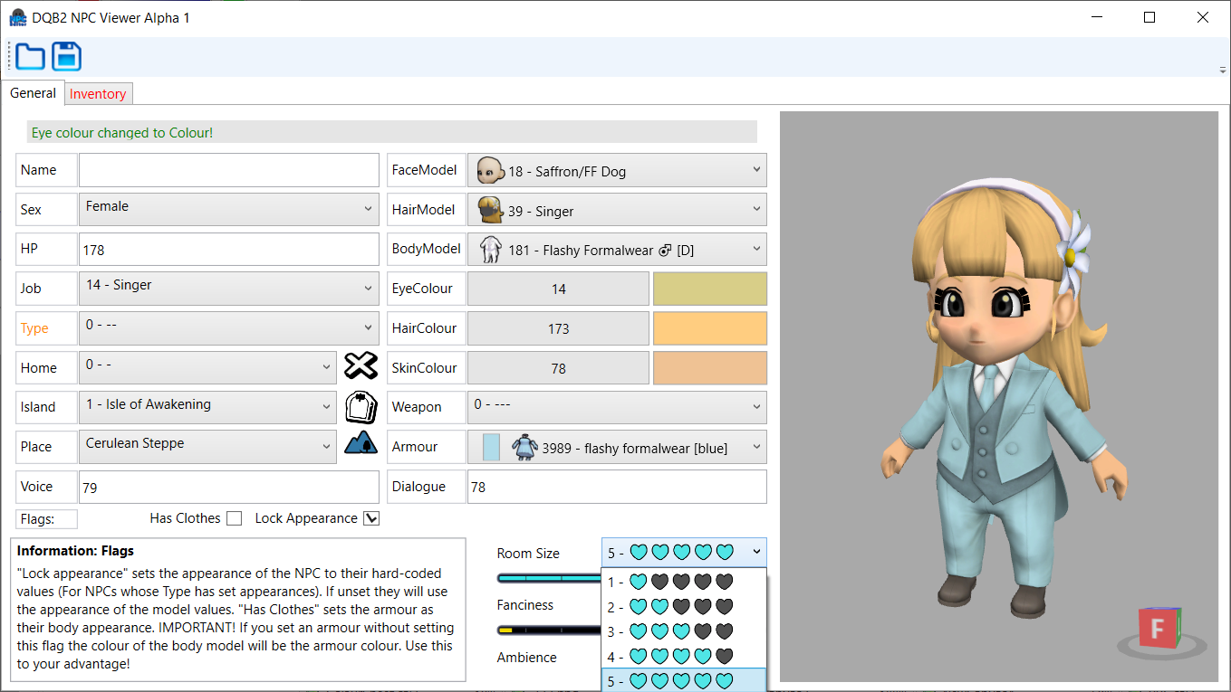The width and height of the screenshot is (1231, 692).
Task: Click the SkinColour colour swatch
Action: click(710, 368)
